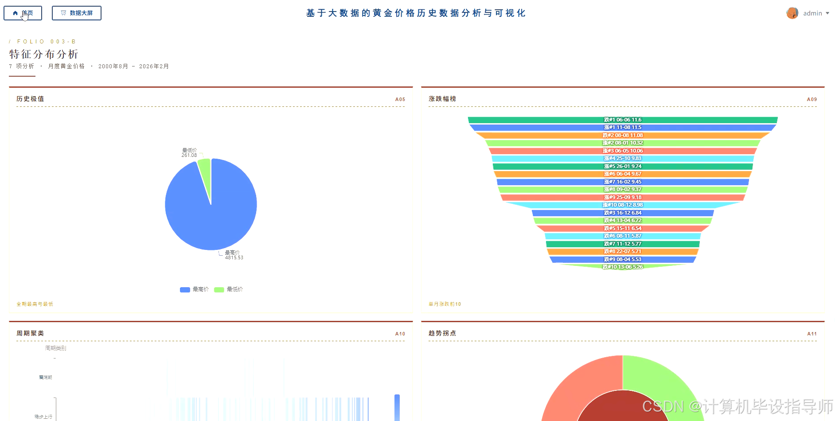Select funnel bar 涨#5 26-01 9.74

click(623, 167)
